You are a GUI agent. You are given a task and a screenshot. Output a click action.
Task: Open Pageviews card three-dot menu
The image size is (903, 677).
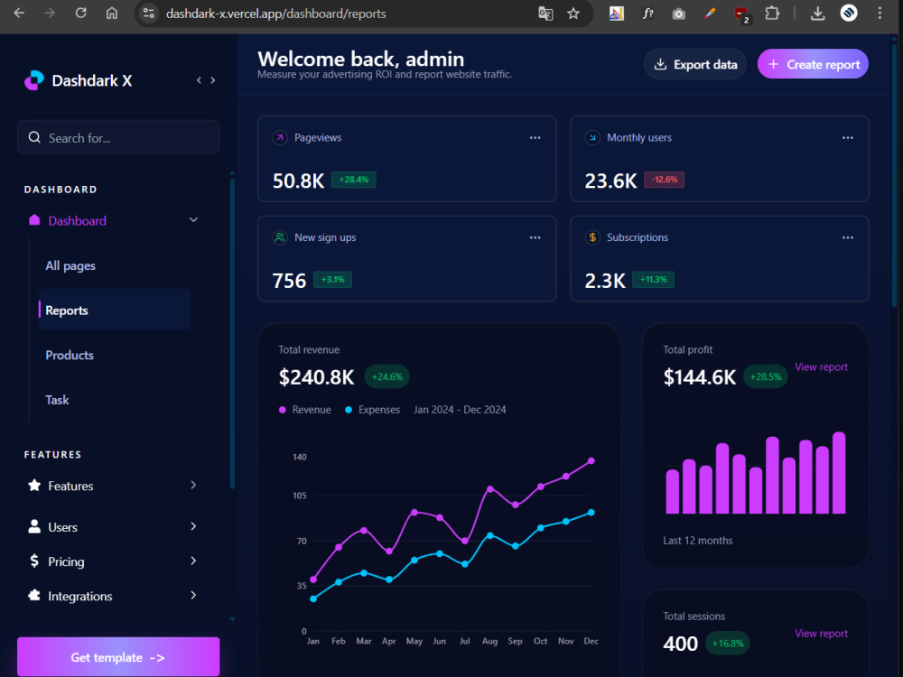(x=535, y=137)
